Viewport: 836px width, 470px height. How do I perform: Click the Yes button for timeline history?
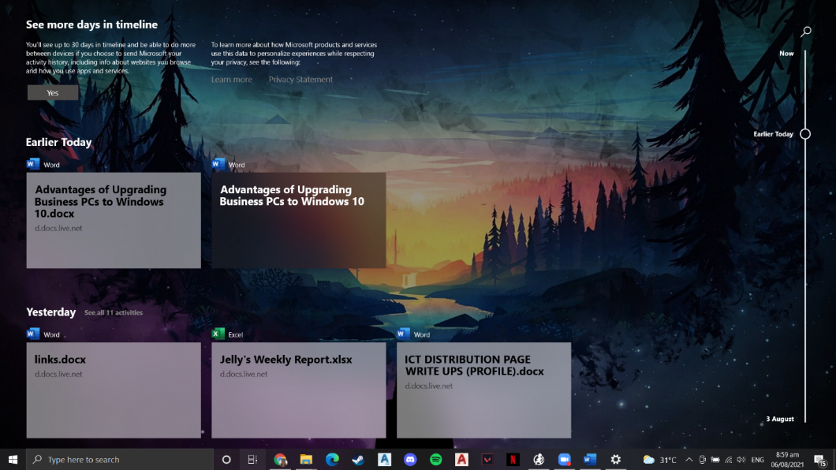tap(53, 93)
